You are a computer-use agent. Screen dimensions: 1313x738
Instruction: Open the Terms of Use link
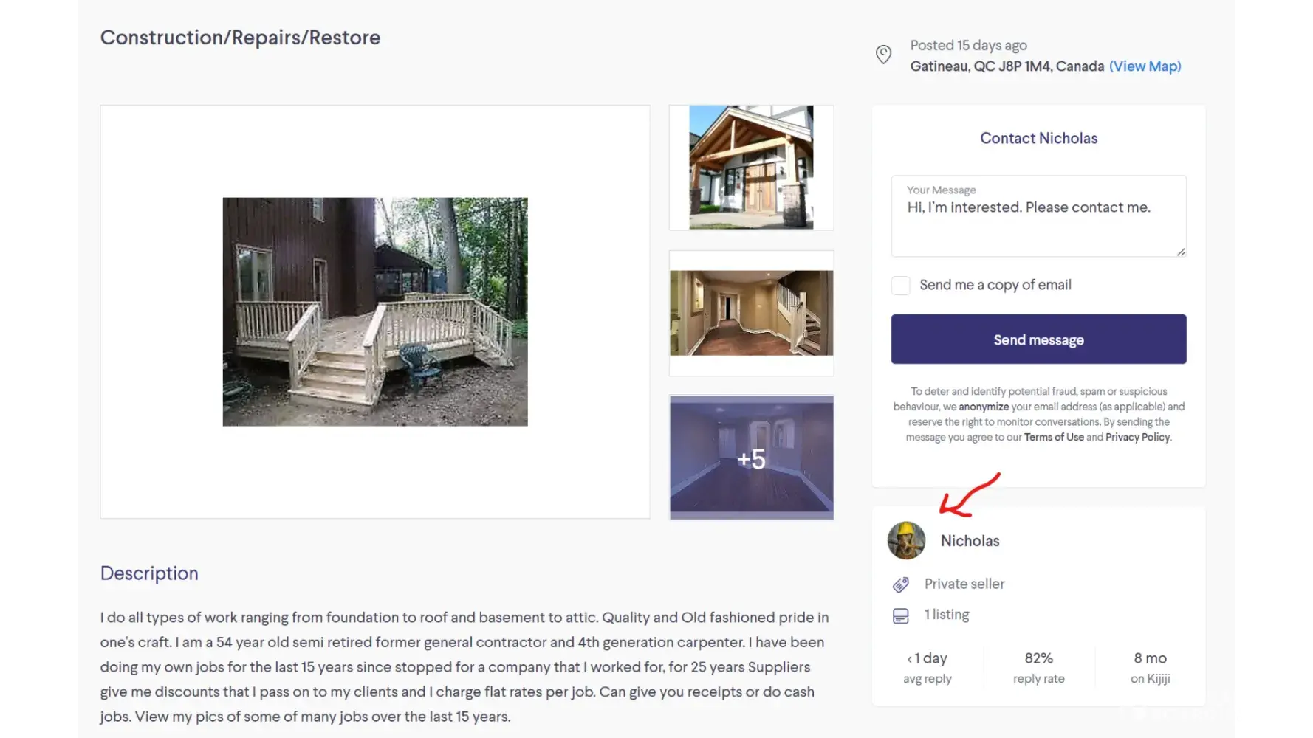pyautogui.click(x=1054, y=438)
